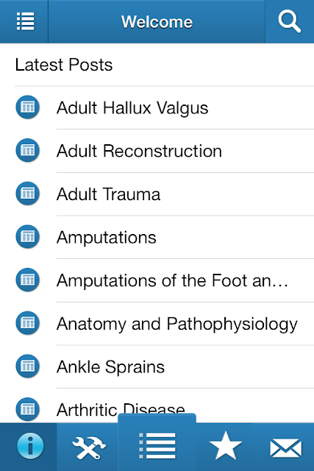The width and height of the screenshot is (314, 471).
Task: Click the icon beside Ankle Sprains
Action: pyautogui.click(x=28, y=366)
